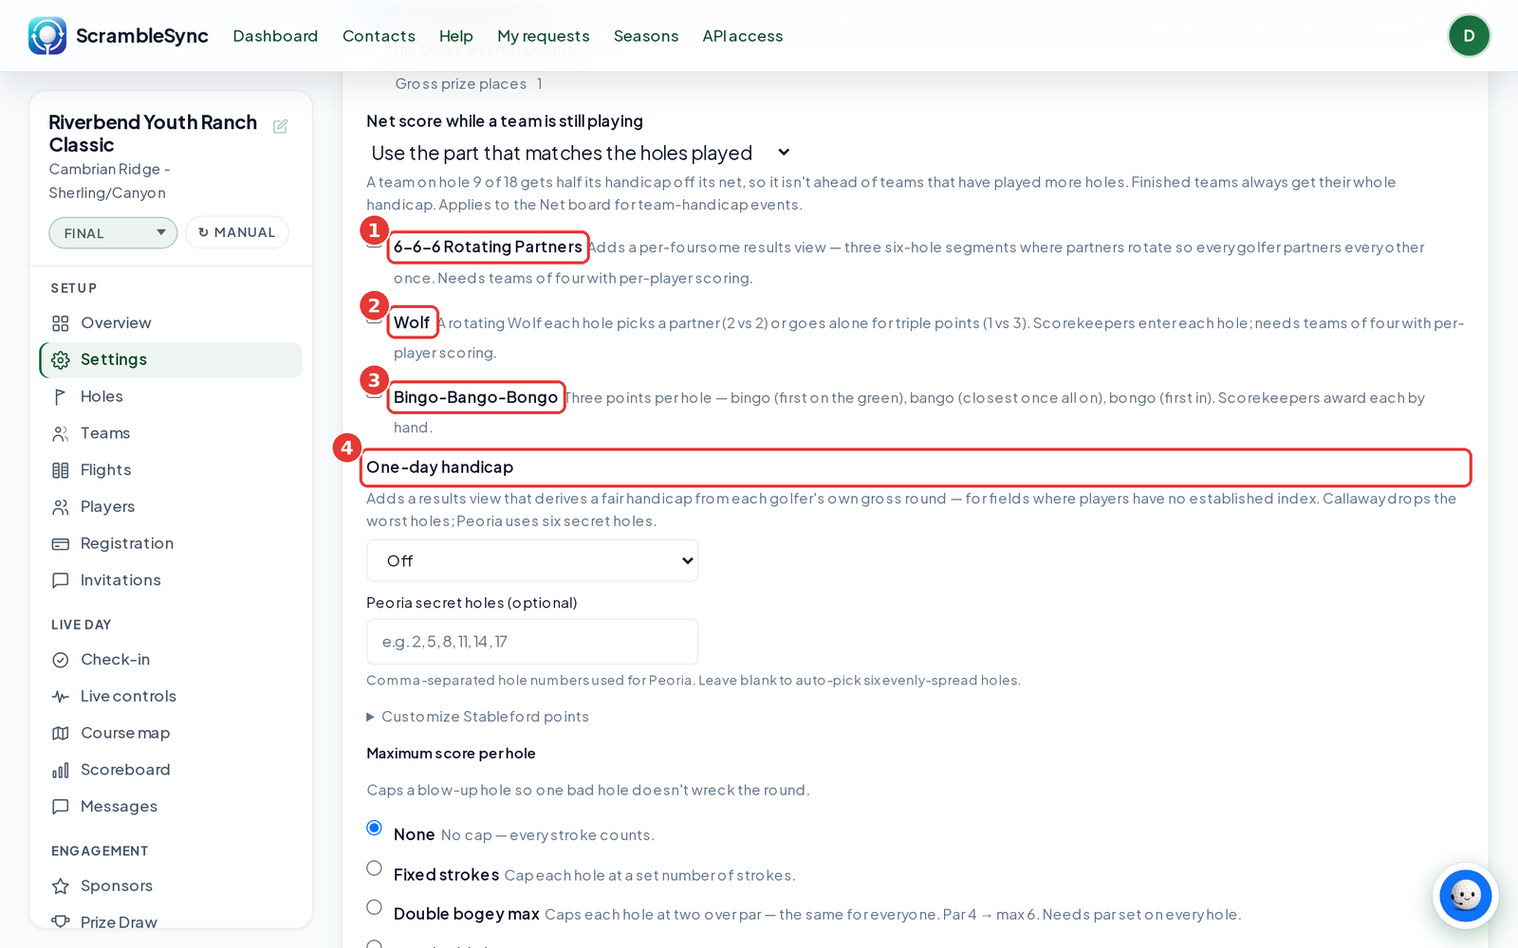This screenshot has height=948, width=1518.
Task: Click the Scoreboard bar chart icon
Action: pyautogui.click(x=61, y=771)
